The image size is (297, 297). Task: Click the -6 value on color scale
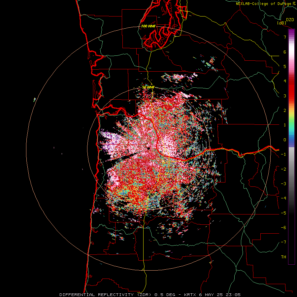283,228
